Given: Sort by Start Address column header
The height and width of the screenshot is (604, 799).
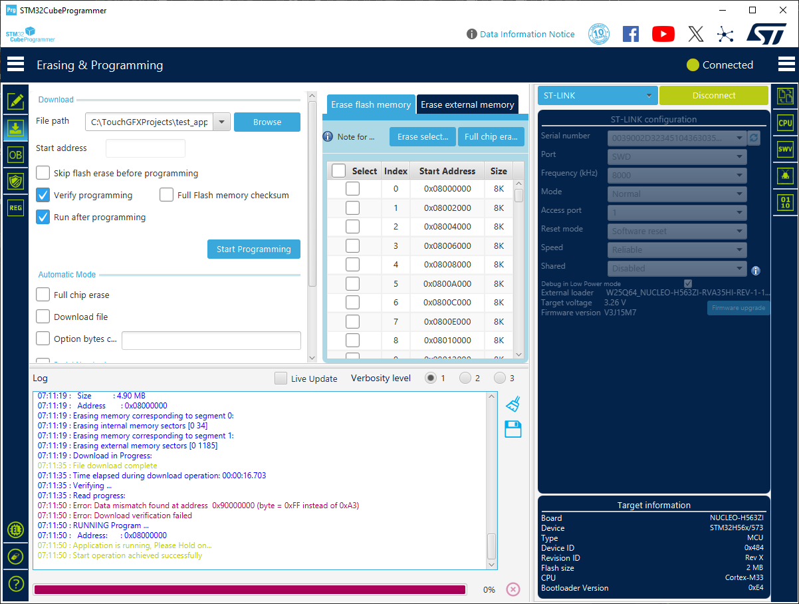Looking at the screenshot, I should pyautogui.click(x=447, y=171).
